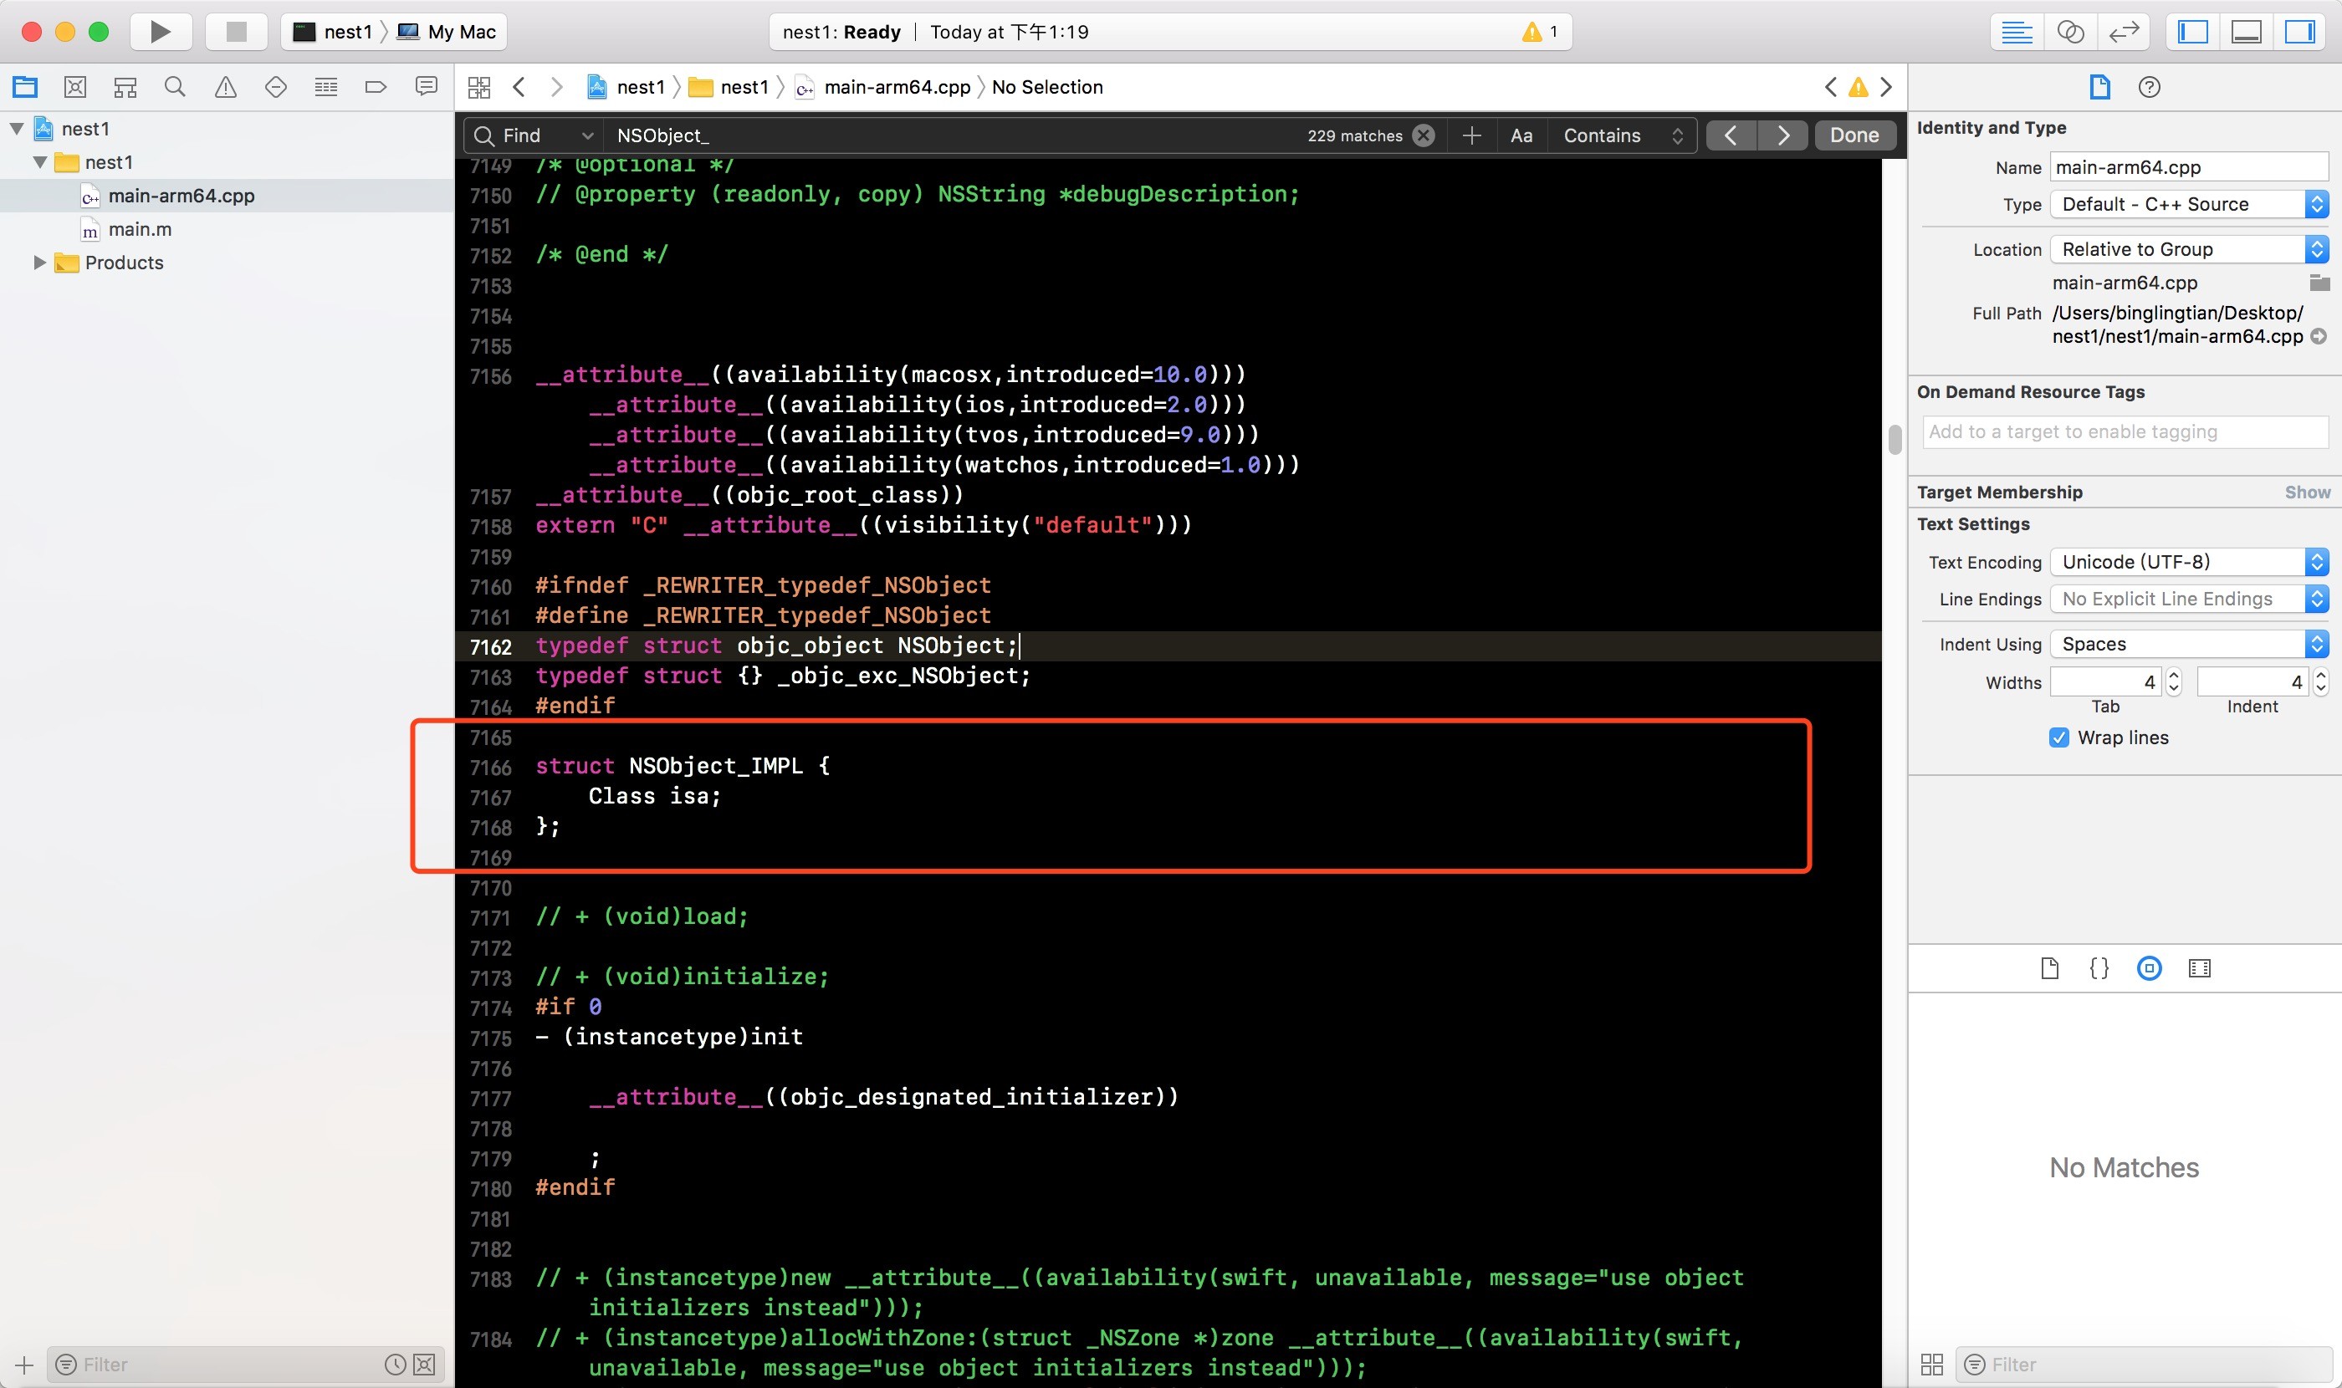The width and height of the screenshot is (2342, 1388).
Task: Expand the Products folder
Action: click(39, 263)
